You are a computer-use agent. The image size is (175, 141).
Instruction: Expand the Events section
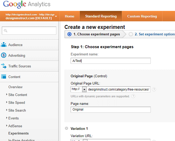click(7, 118)
